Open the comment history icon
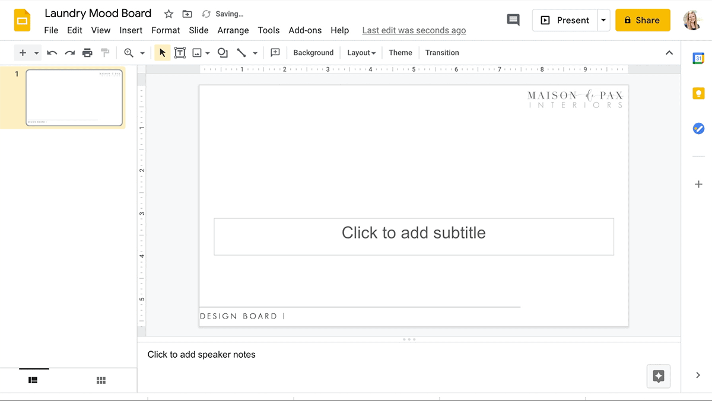 click(513, 20)
